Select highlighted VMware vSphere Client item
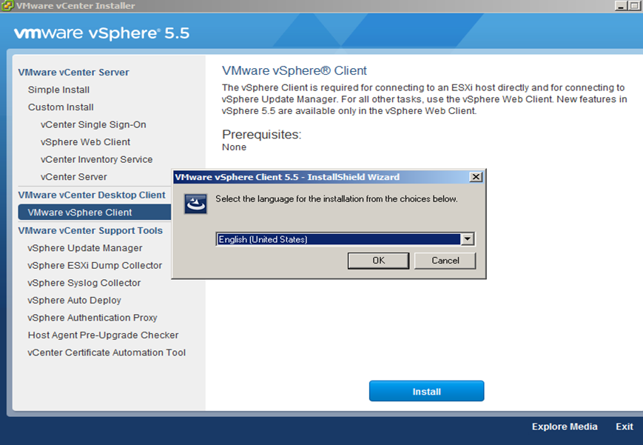643x445 pixels. point(95,213)
